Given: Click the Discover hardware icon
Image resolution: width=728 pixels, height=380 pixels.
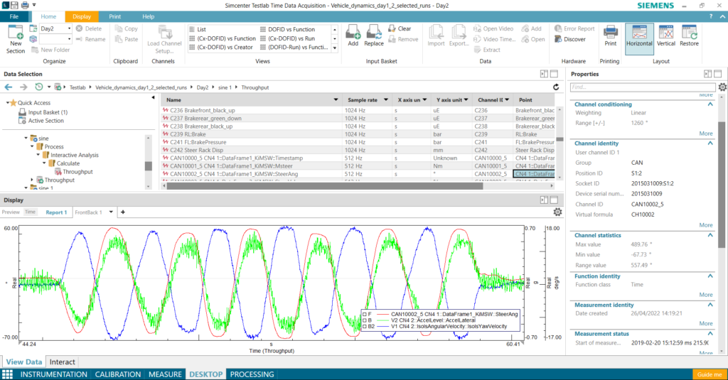Looking at the screenshot, I should [x=558, y=39].
